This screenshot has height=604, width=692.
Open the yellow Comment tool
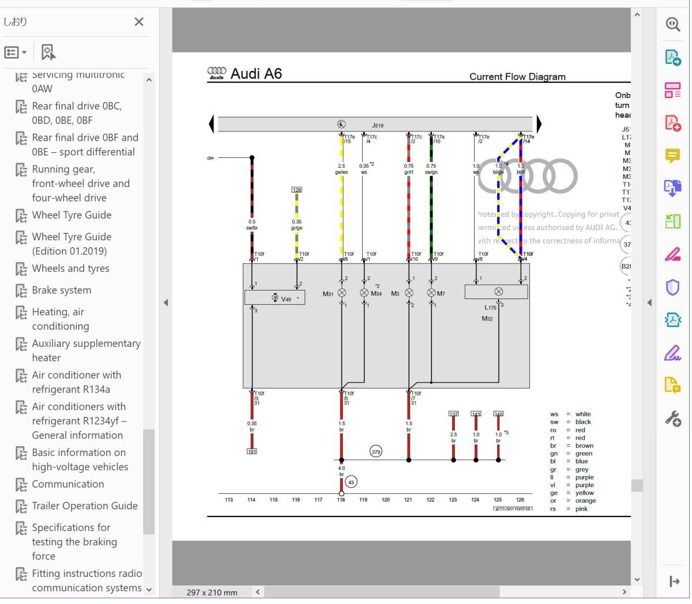pos(672,156)
